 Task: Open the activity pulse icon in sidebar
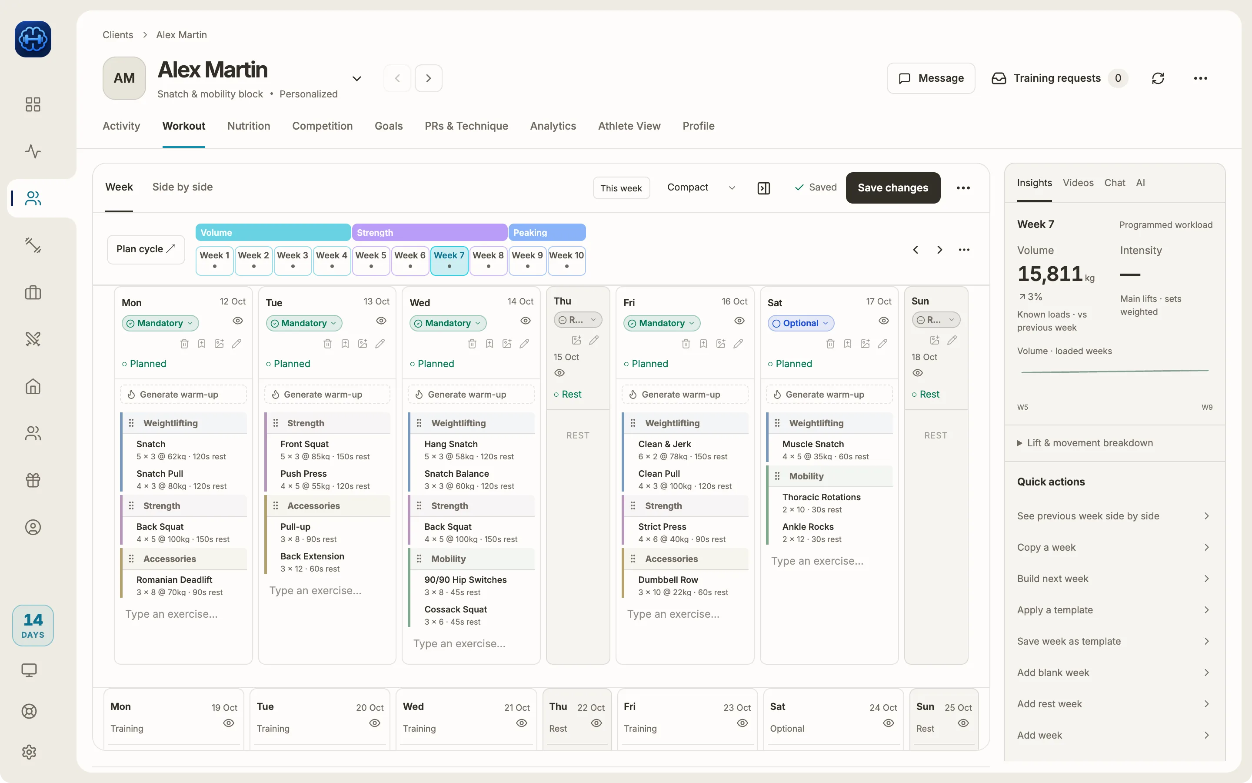click(x=33, y=151)
